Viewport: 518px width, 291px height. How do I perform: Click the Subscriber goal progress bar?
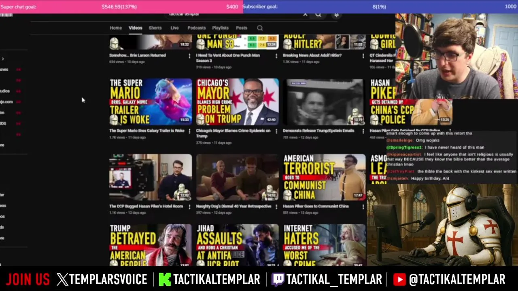click(380, 6)
